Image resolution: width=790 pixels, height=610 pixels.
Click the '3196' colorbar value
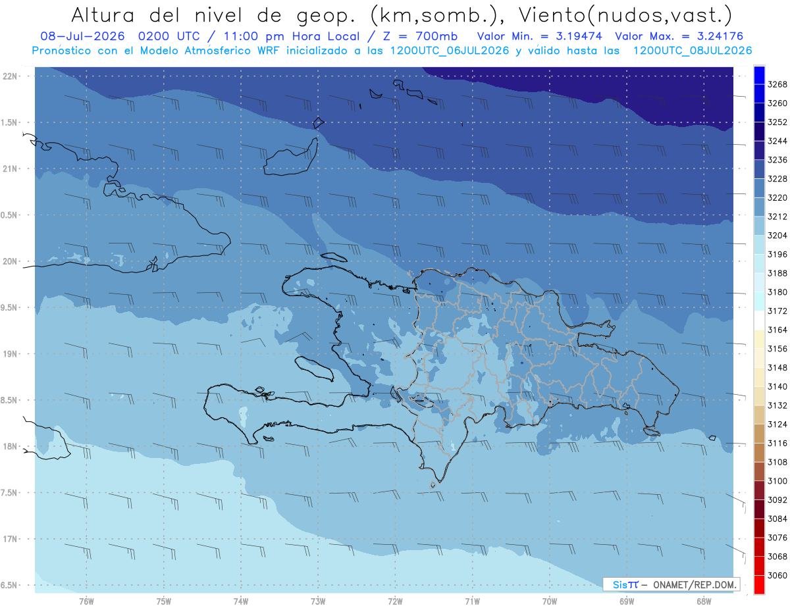click(777, 254)
